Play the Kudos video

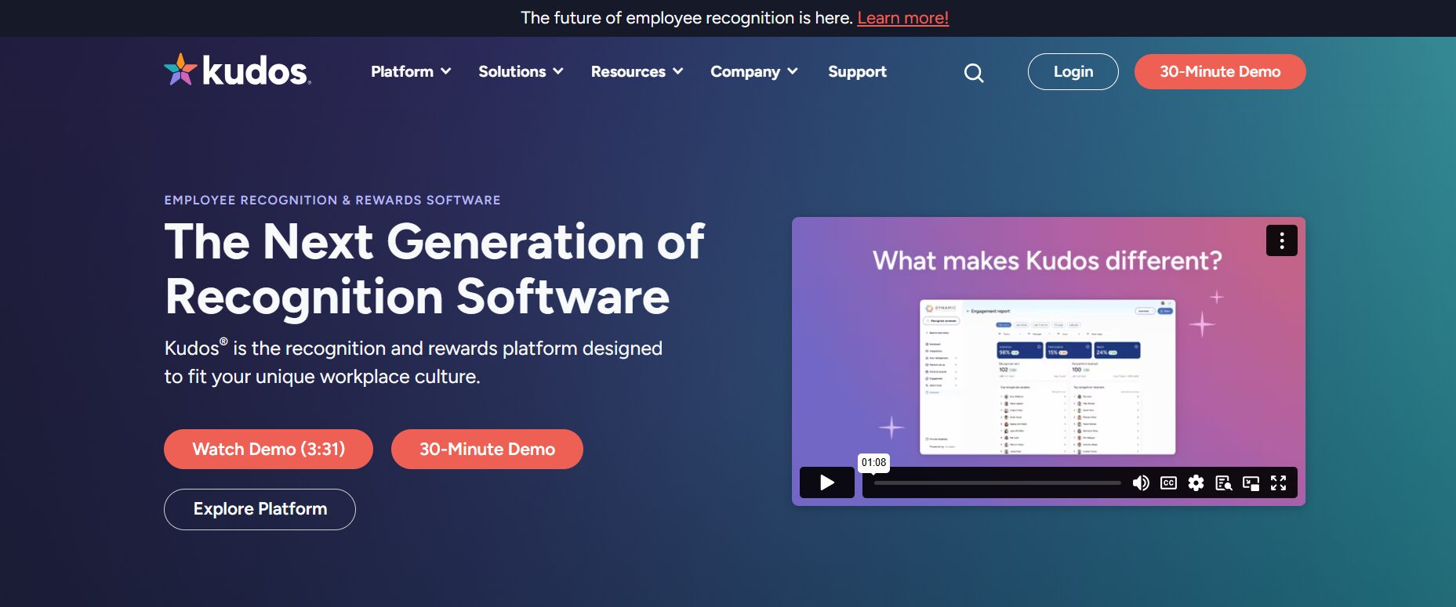(826, 482)
